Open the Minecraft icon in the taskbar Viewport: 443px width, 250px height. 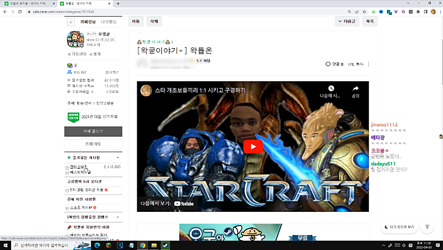click(109, 245)
